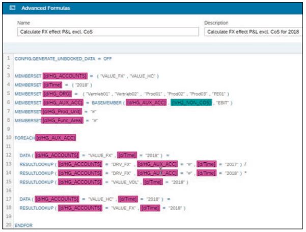Click the Advanced Formulas header title
The image size is (306, 232).
(46, 9)
